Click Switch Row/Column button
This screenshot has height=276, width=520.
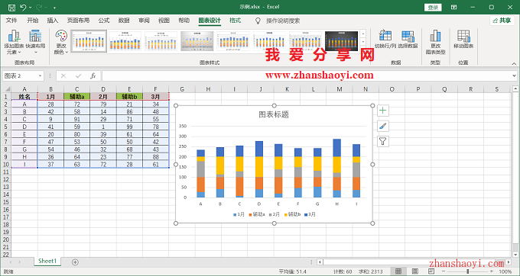(x=385, y=39)
